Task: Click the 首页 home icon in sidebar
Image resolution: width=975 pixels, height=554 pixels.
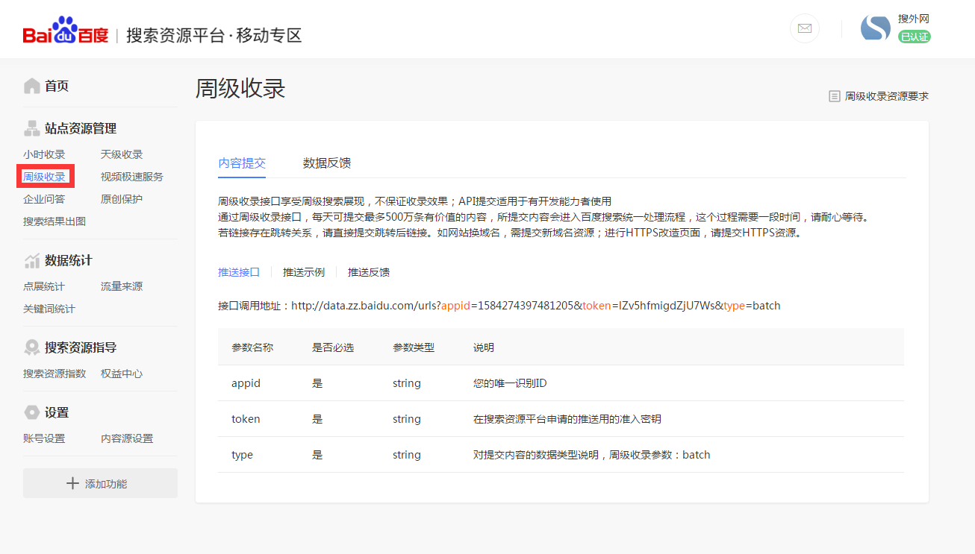Action: [x=31, y=86]
